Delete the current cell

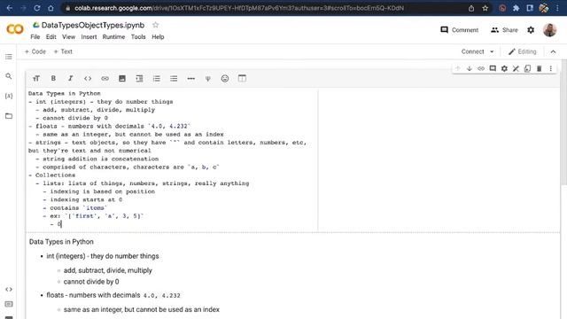click(540, 68)
